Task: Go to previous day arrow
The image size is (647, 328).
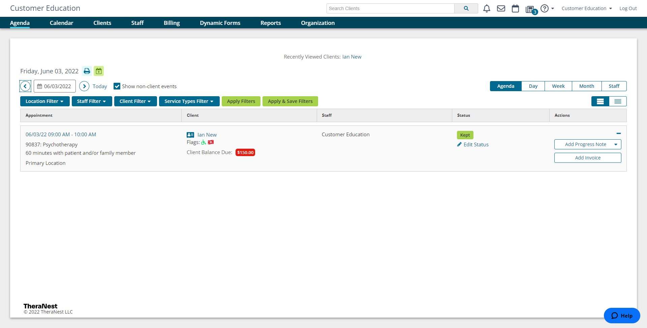Action: (x=25, y=86)
